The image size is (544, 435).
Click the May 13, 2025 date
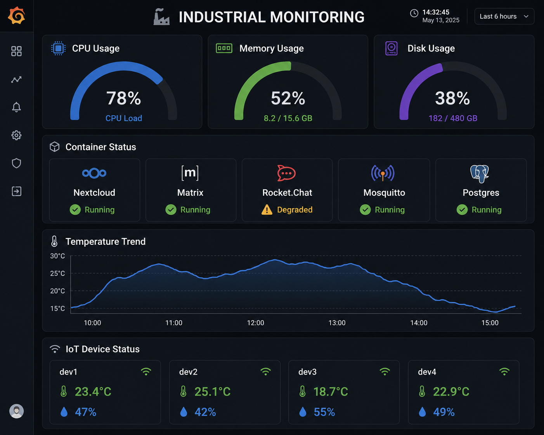[x=441, y=20]
